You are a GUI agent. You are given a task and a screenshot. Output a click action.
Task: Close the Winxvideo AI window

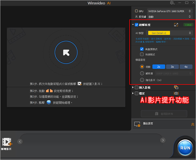coord(194,3)
